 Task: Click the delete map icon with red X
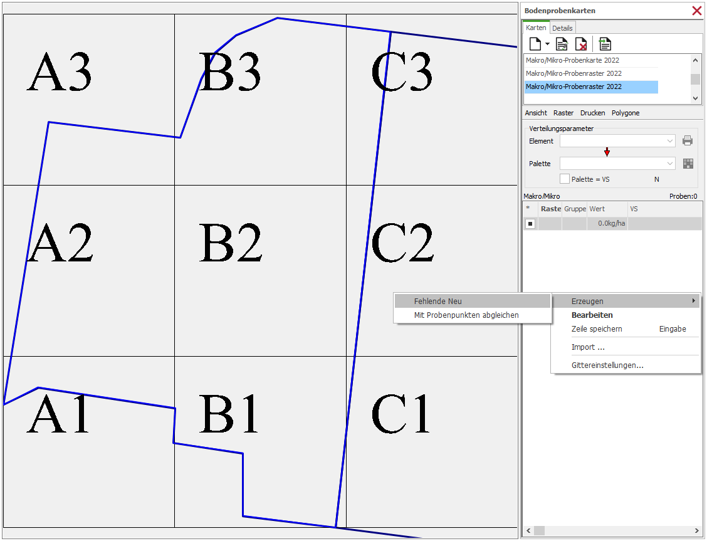coord(581,44)
